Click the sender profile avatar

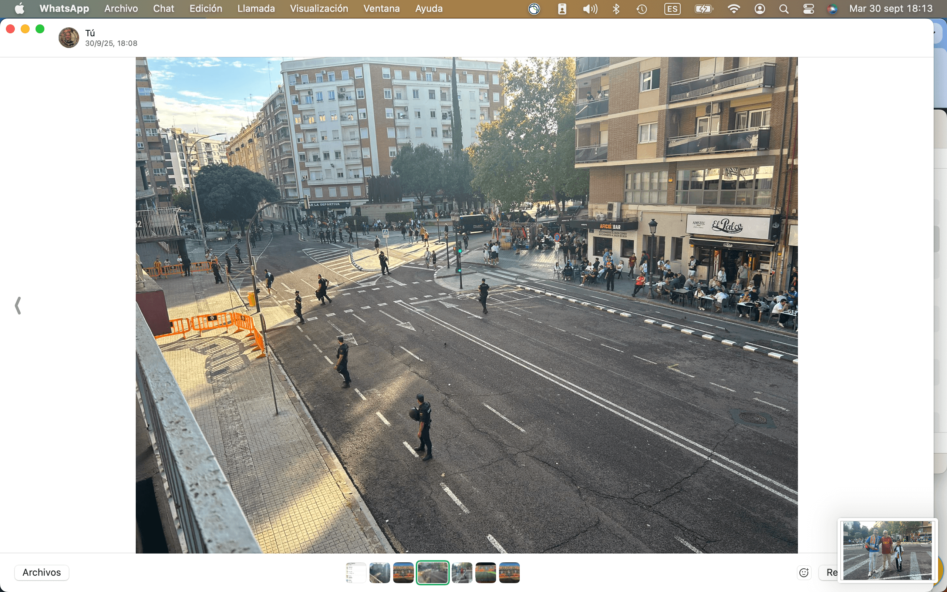[x=68, y=38]
